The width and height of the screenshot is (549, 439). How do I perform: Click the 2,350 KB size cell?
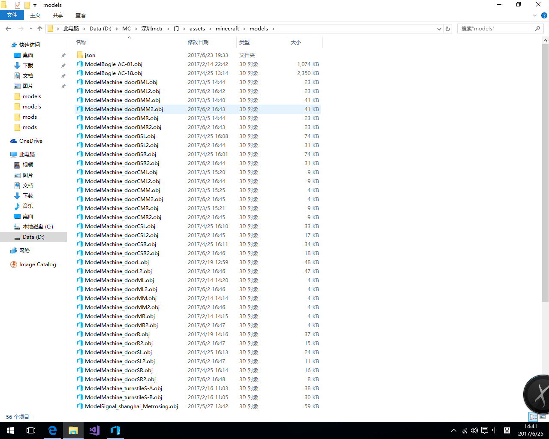point(308,73)
